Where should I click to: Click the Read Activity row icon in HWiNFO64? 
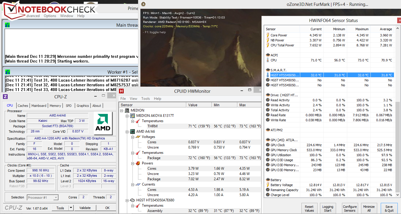[x=268, y=100]
